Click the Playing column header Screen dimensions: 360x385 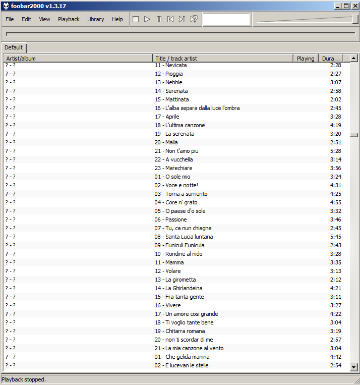coord(306,59)
